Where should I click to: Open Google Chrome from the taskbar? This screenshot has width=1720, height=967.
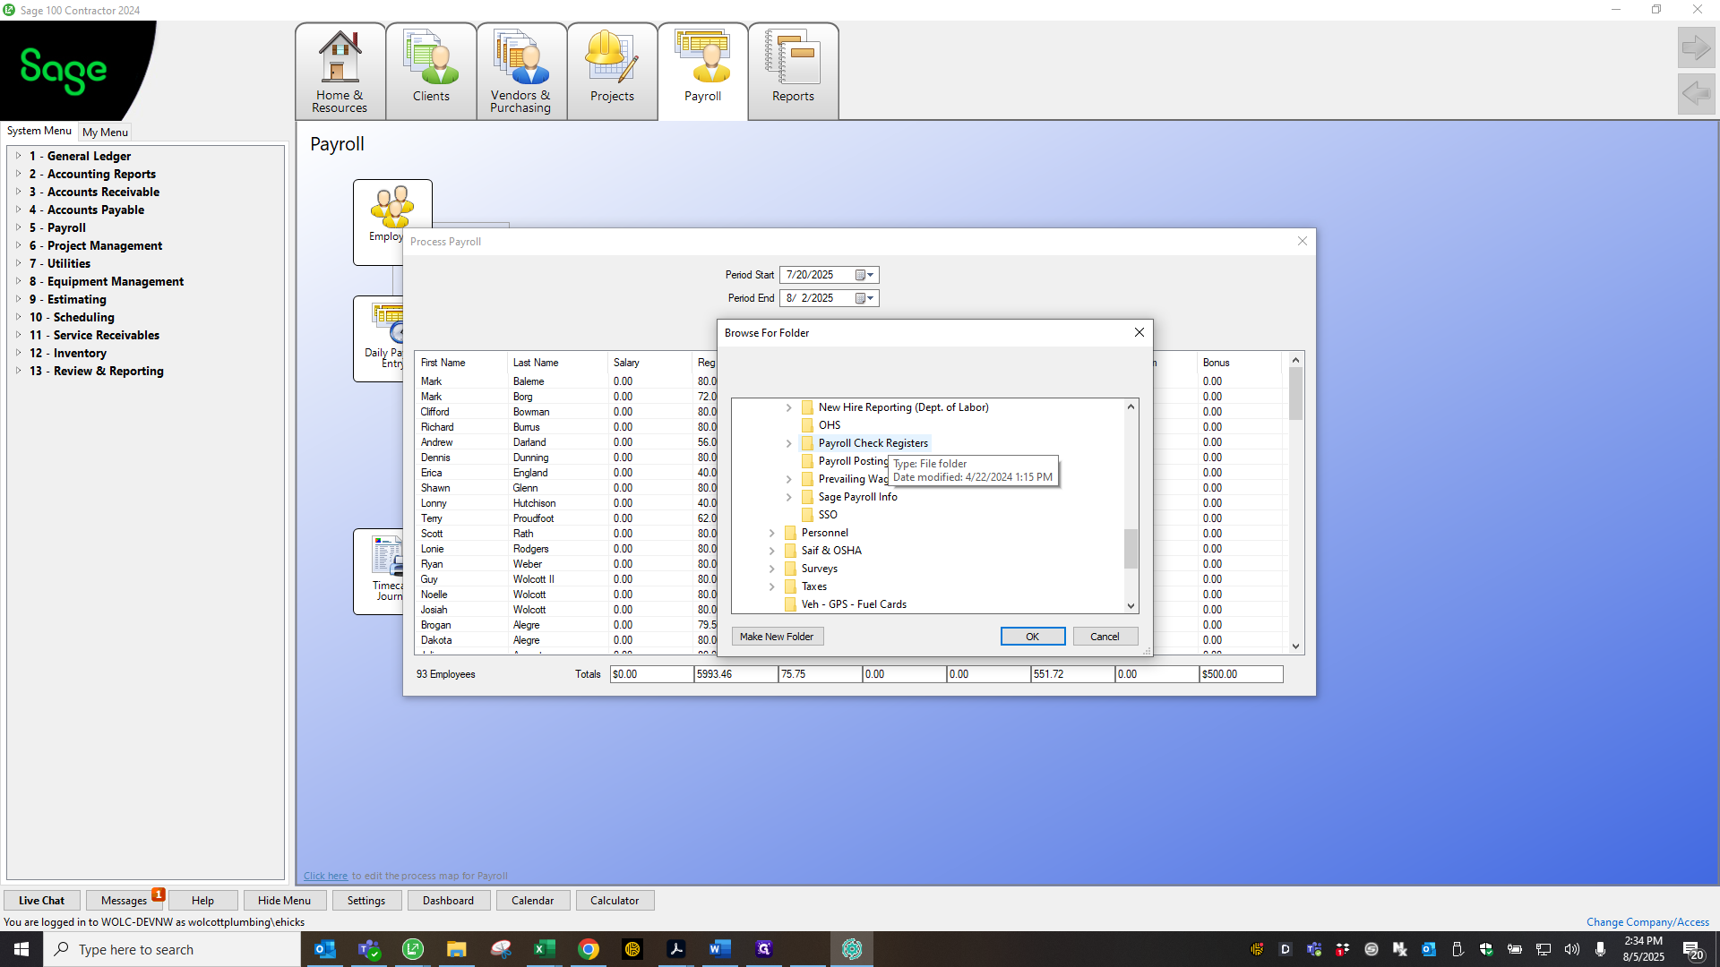tap(588, 949)
